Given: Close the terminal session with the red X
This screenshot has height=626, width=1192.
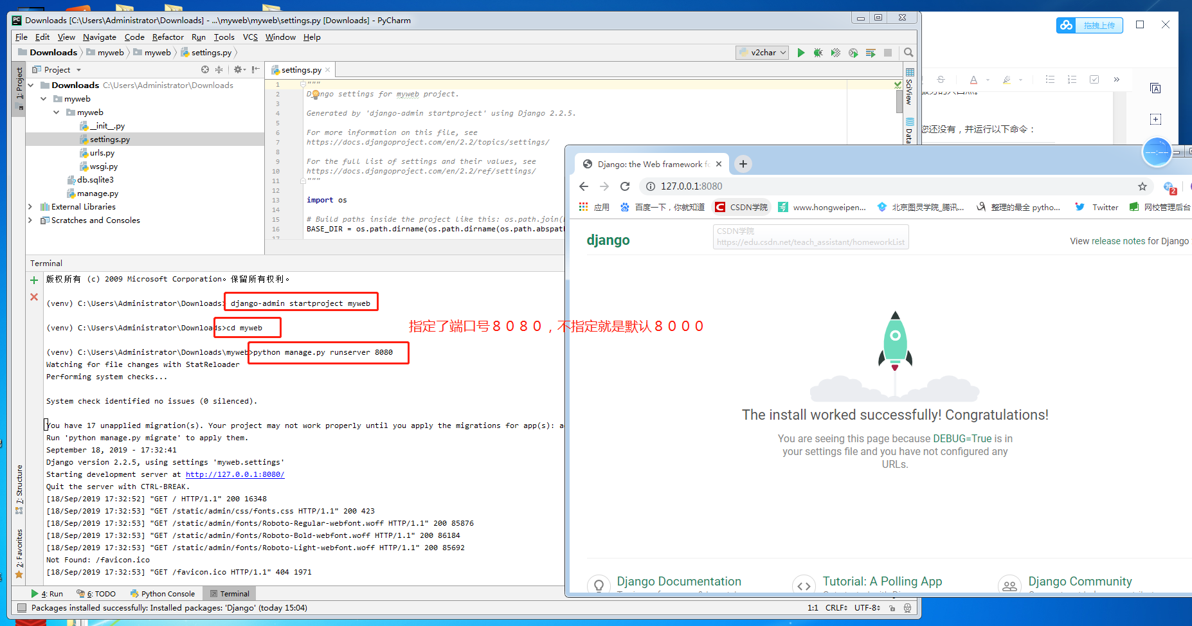Looking at the screenshot, I should (34, 297).
